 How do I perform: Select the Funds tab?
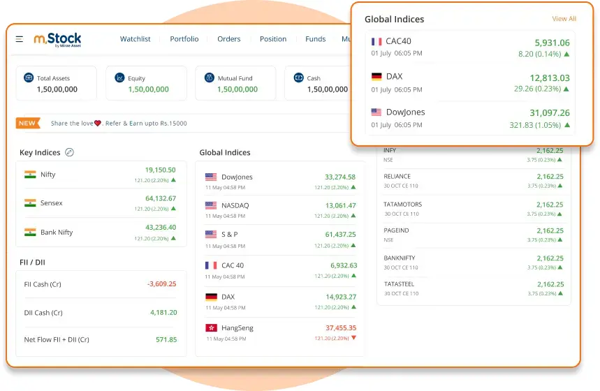click(315, 39)
